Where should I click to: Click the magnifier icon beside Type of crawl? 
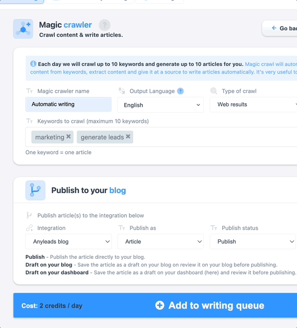click(214, 91)
